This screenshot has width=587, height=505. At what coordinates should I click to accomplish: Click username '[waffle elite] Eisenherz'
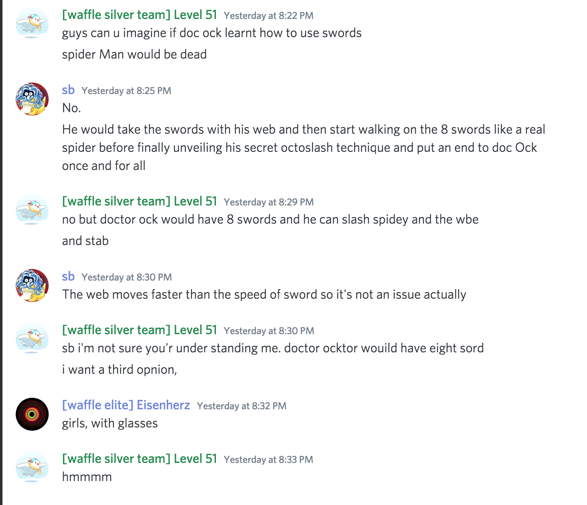click(126, 405)
